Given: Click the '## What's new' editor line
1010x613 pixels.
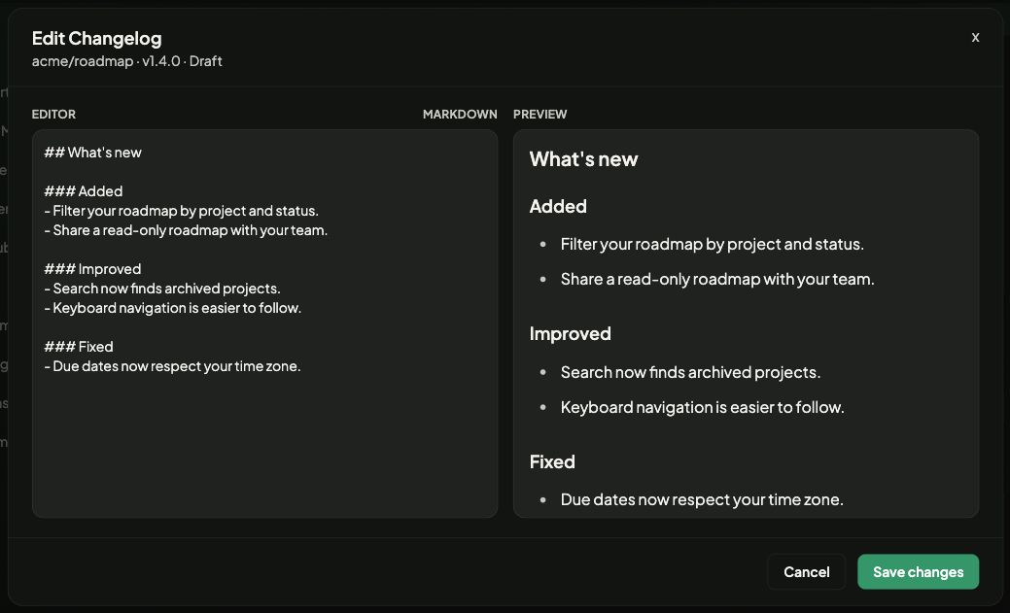Looking at the screenshot, I should pyautogui.click(x=92, y=153).
